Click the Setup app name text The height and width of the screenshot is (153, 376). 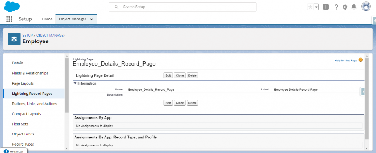25,19
